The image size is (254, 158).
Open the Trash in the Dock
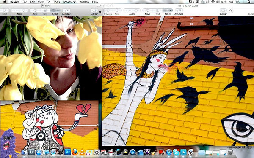click(230, 152)
